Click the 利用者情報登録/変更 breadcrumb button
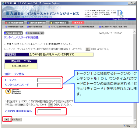This screenshot has width=140, height=130. coord(35,33)
